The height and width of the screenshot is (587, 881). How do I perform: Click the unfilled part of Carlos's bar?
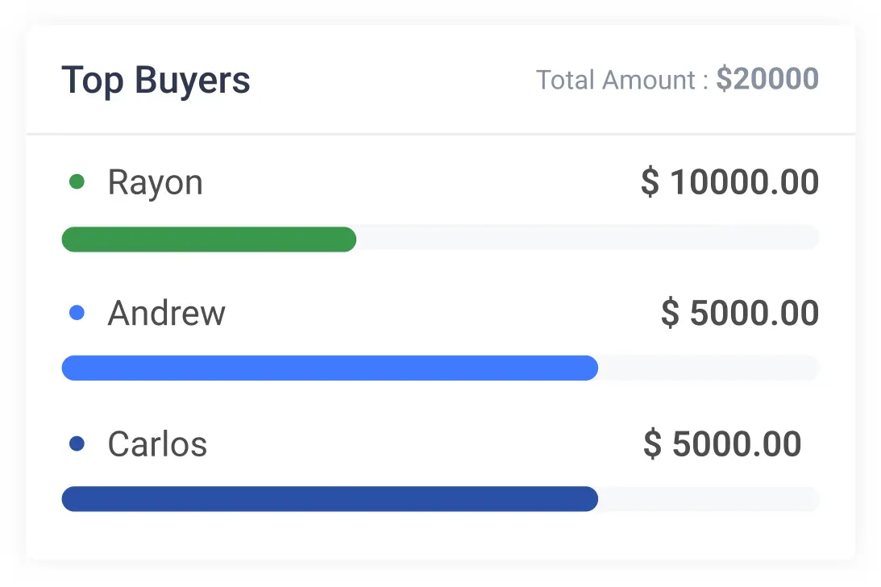pyautogui.click(x=709, y=499)
